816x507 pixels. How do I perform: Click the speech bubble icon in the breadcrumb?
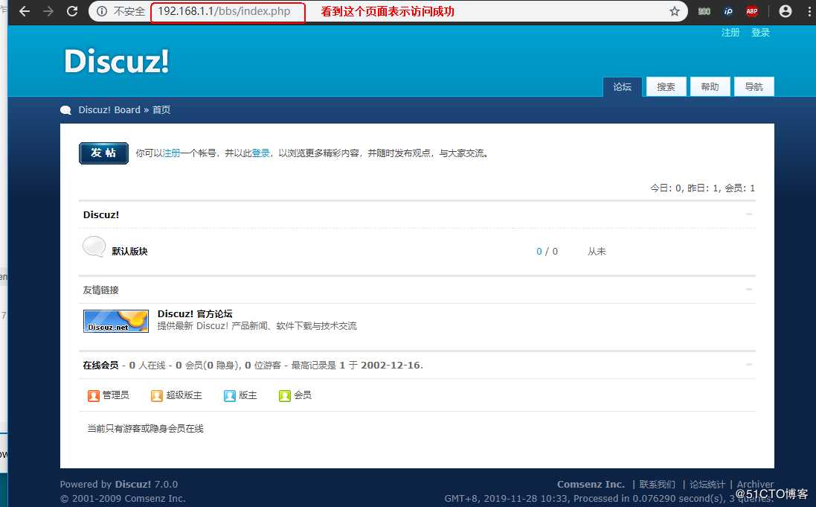65,110
